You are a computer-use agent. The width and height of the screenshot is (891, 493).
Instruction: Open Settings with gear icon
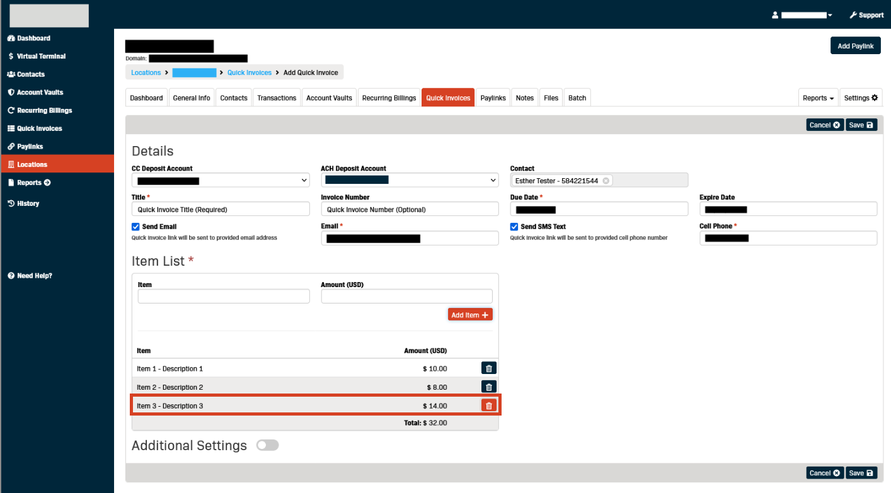point(861,98)
